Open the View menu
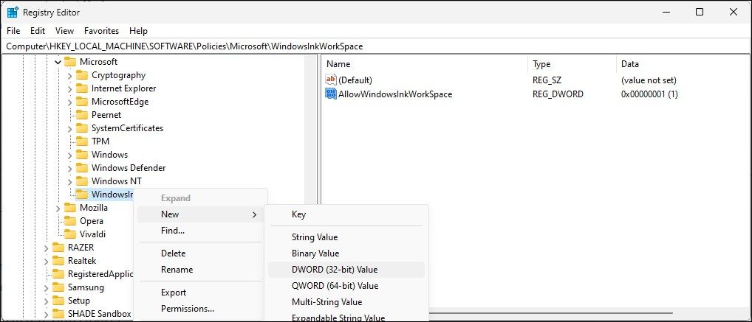Image resolution: width=752 pixels, height=322 pixels. (65, 31)
